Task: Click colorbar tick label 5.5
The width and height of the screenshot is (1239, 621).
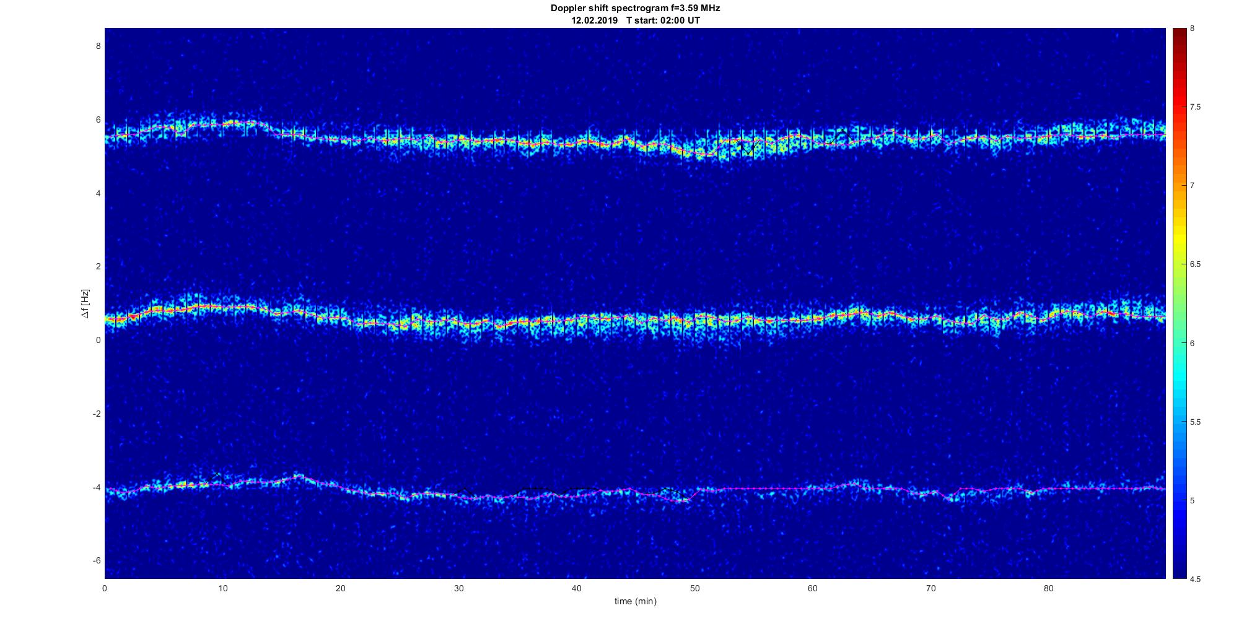Action: point(1196,422)
